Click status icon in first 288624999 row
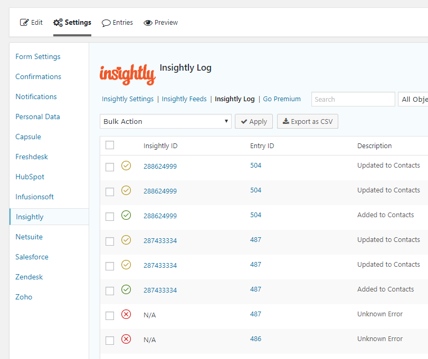This screenshot has height=359, width=428. point(126,166)
